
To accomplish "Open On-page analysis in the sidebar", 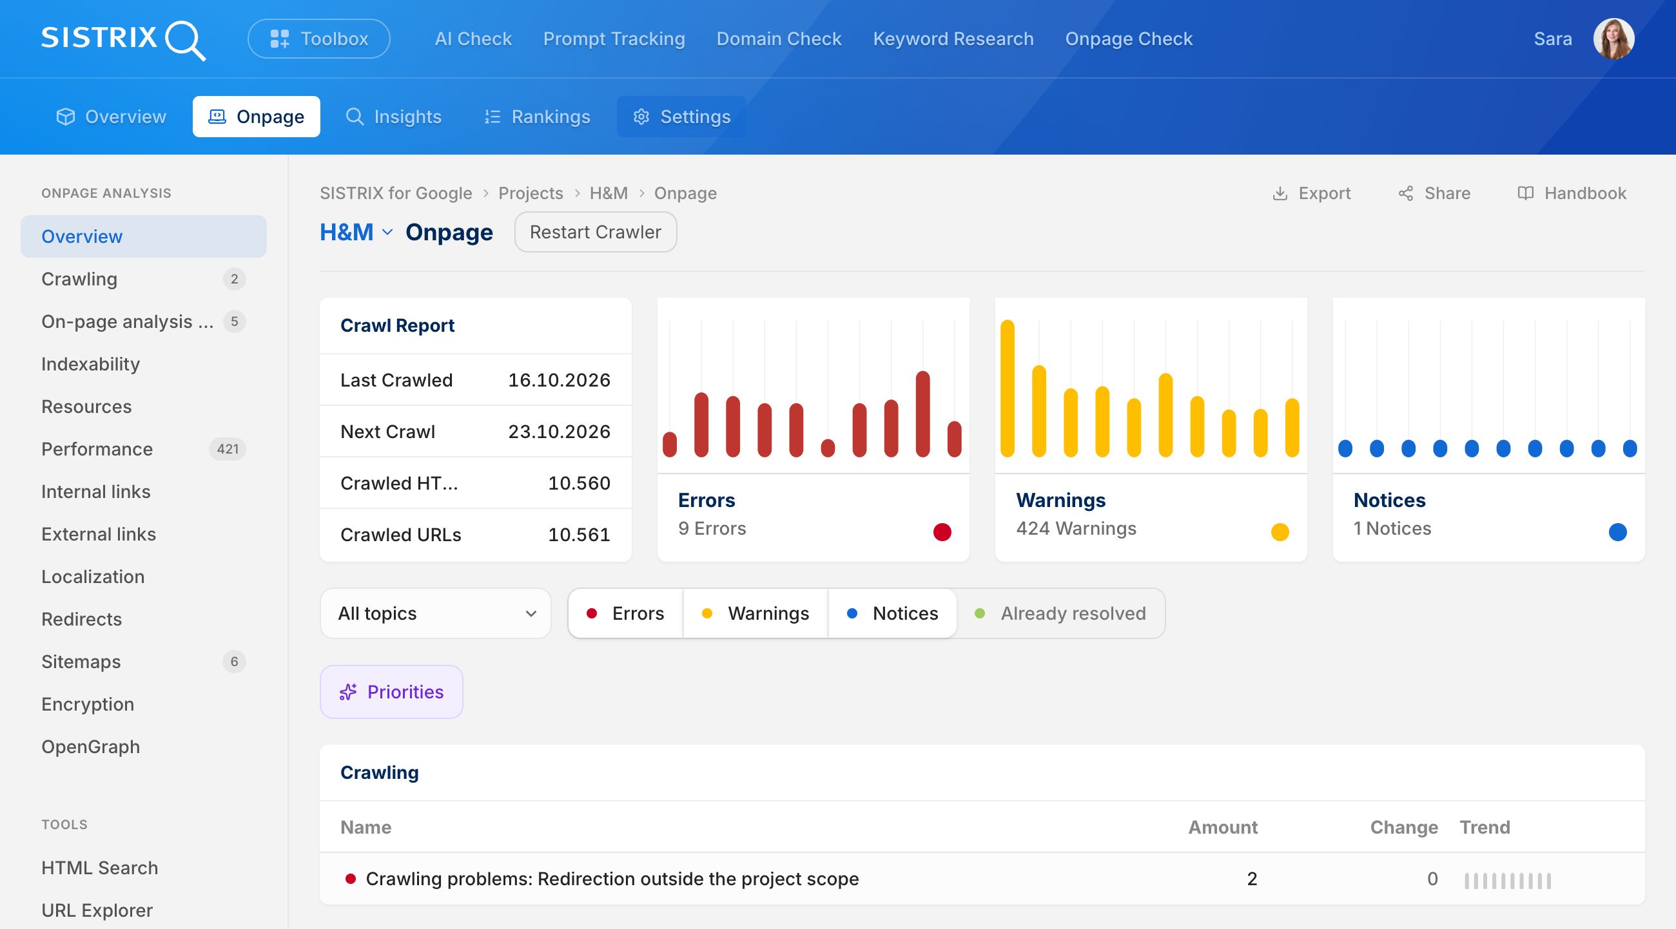I will [x=143, y=321].
